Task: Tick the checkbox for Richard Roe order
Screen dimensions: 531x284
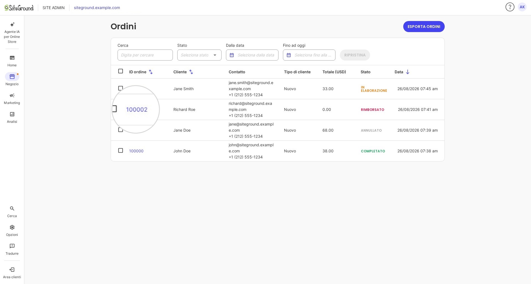Action: (114, 109)
